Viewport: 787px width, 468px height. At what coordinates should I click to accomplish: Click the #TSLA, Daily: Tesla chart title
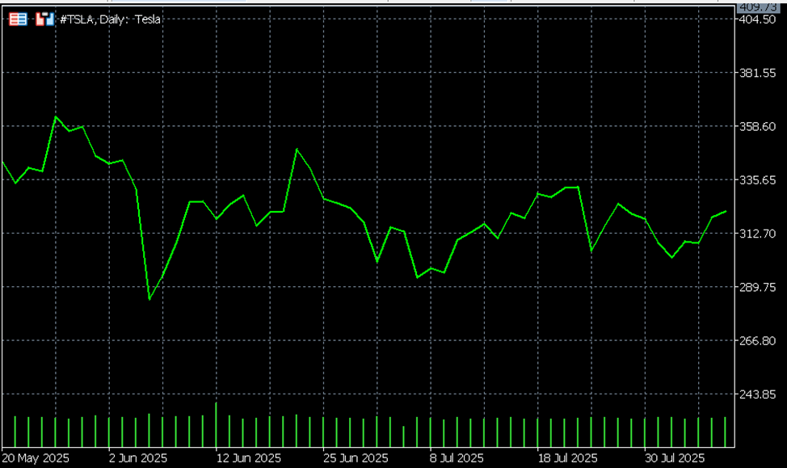pos(111,19)
